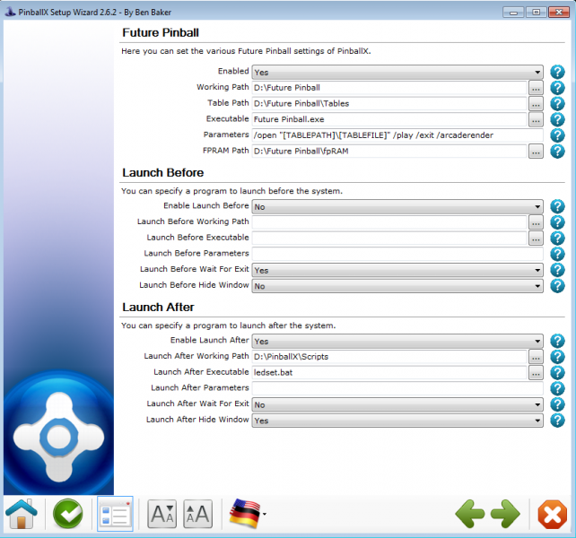Click the empty Launch Before Executable field
Screen dimensions: 576x538
[x=389, y=238]
